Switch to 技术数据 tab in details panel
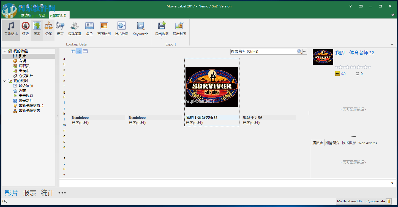Viewport: 398px width, 207px height. [x=349, y=143]
